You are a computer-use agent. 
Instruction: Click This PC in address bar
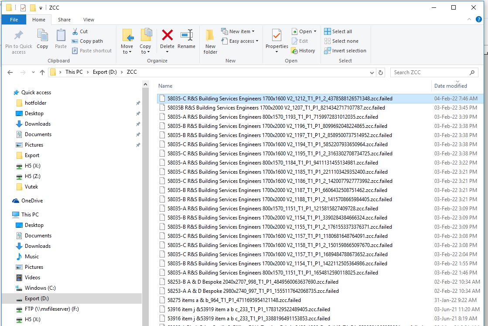[74, 72]
